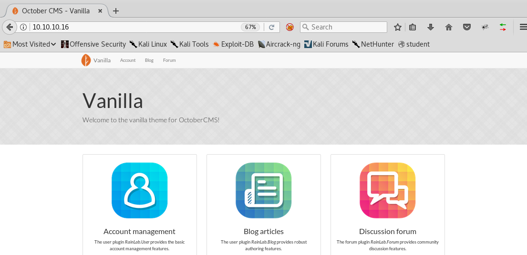Open the downloads arrow icon

point(431,27)
